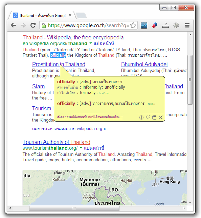
Task: Click the Thailand map image
Action: pyautogui.click(x=105, y=188)
